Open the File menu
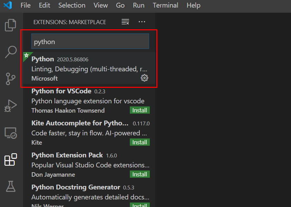This screenshot has height=207, width=291. (x=25, y=6)
